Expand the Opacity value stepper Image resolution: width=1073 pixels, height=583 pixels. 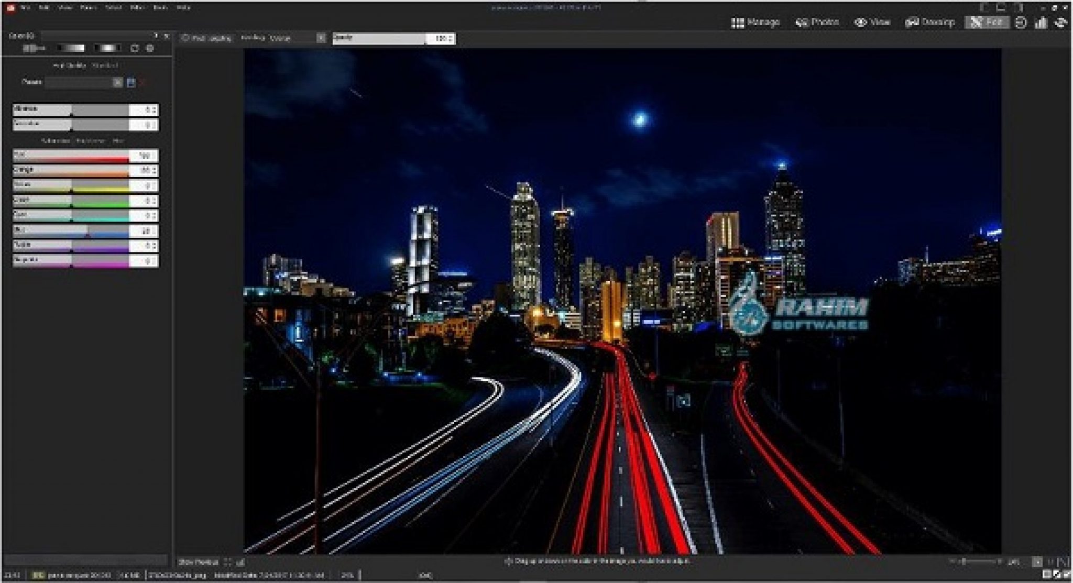coord(451,38)
